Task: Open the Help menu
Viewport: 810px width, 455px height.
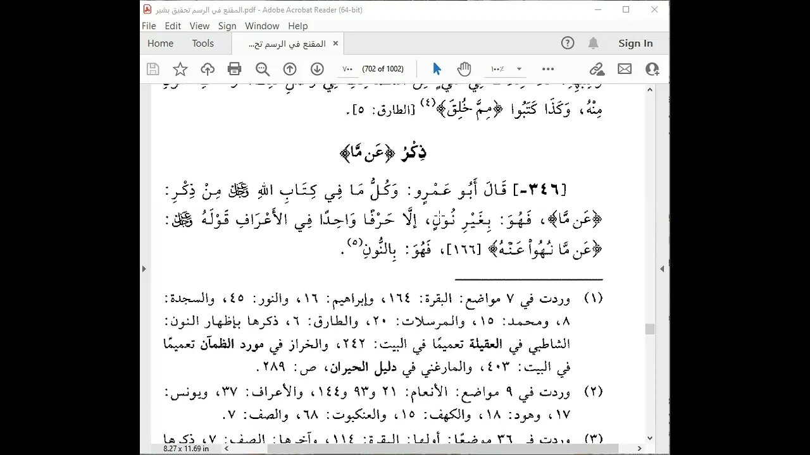Action: tap(298, 26)
